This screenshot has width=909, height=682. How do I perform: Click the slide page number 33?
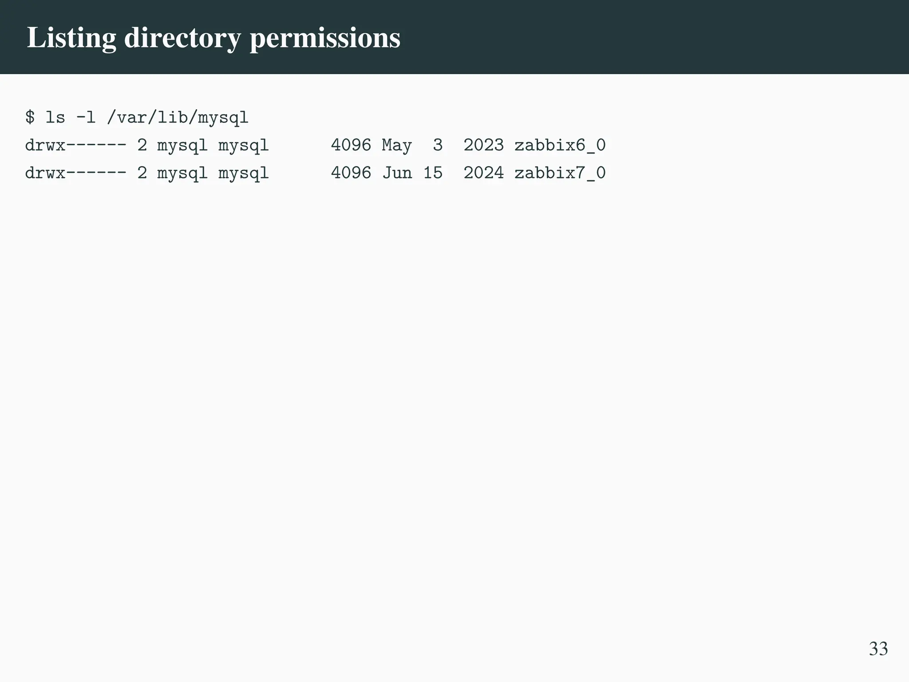pos(878,649)
